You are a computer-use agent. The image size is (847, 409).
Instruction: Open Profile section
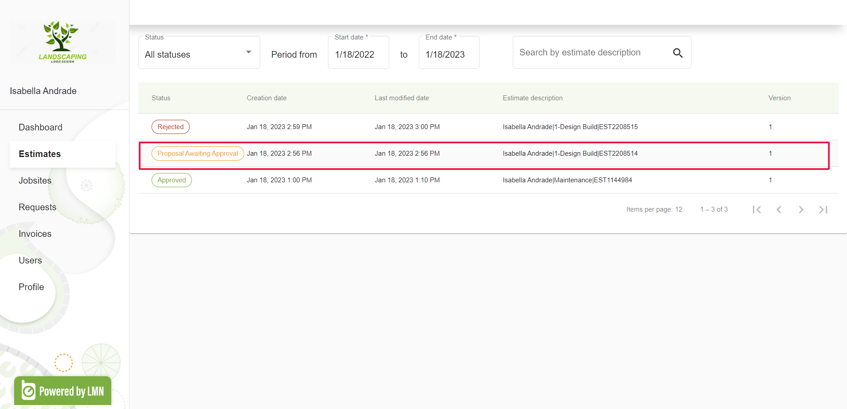click(x=31, y=287)
